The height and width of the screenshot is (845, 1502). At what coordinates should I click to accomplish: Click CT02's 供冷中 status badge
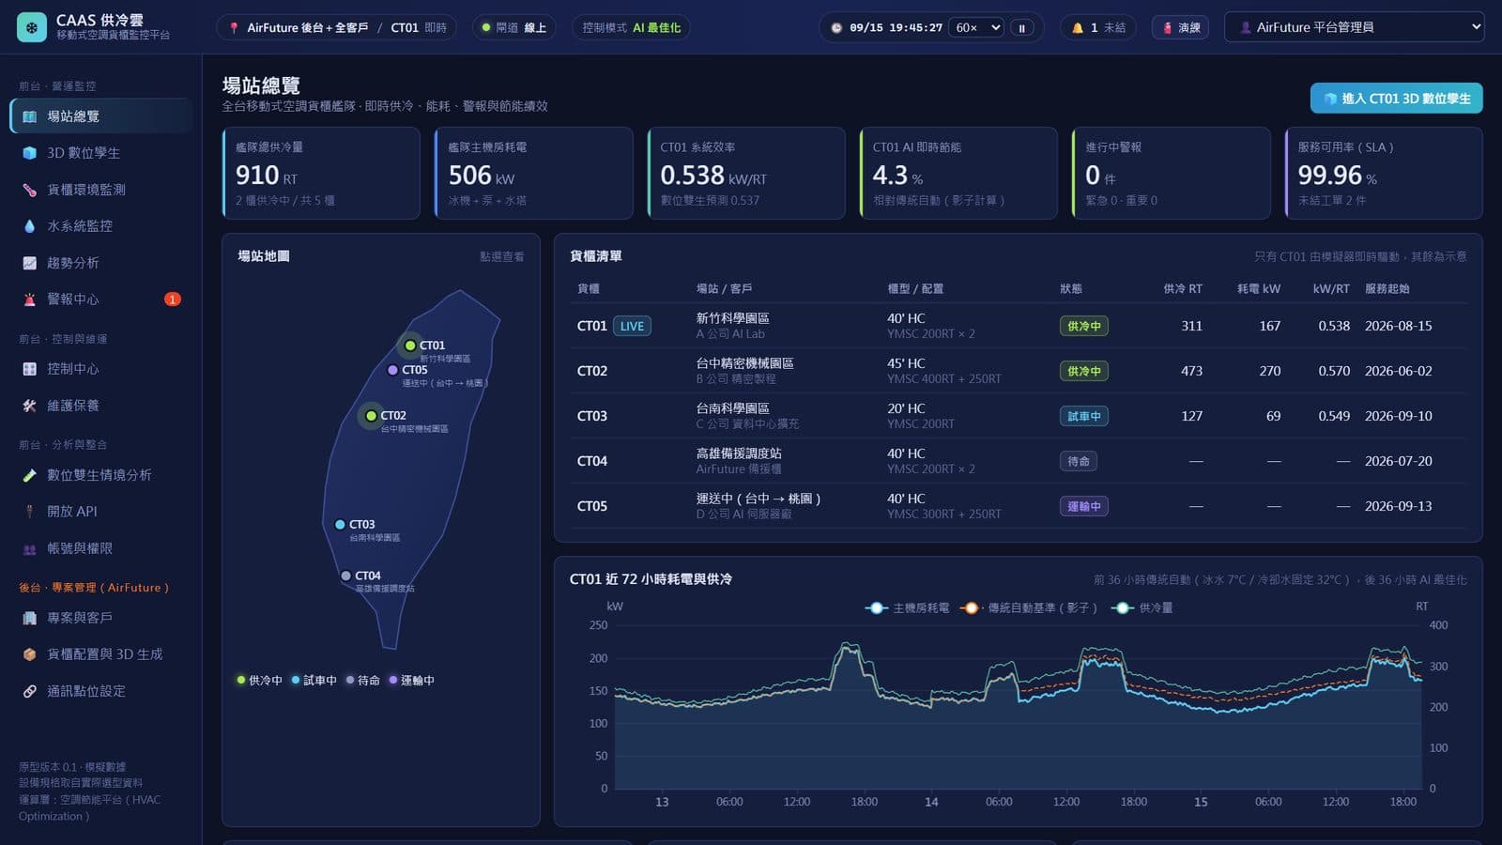(x=1083, y=371)
